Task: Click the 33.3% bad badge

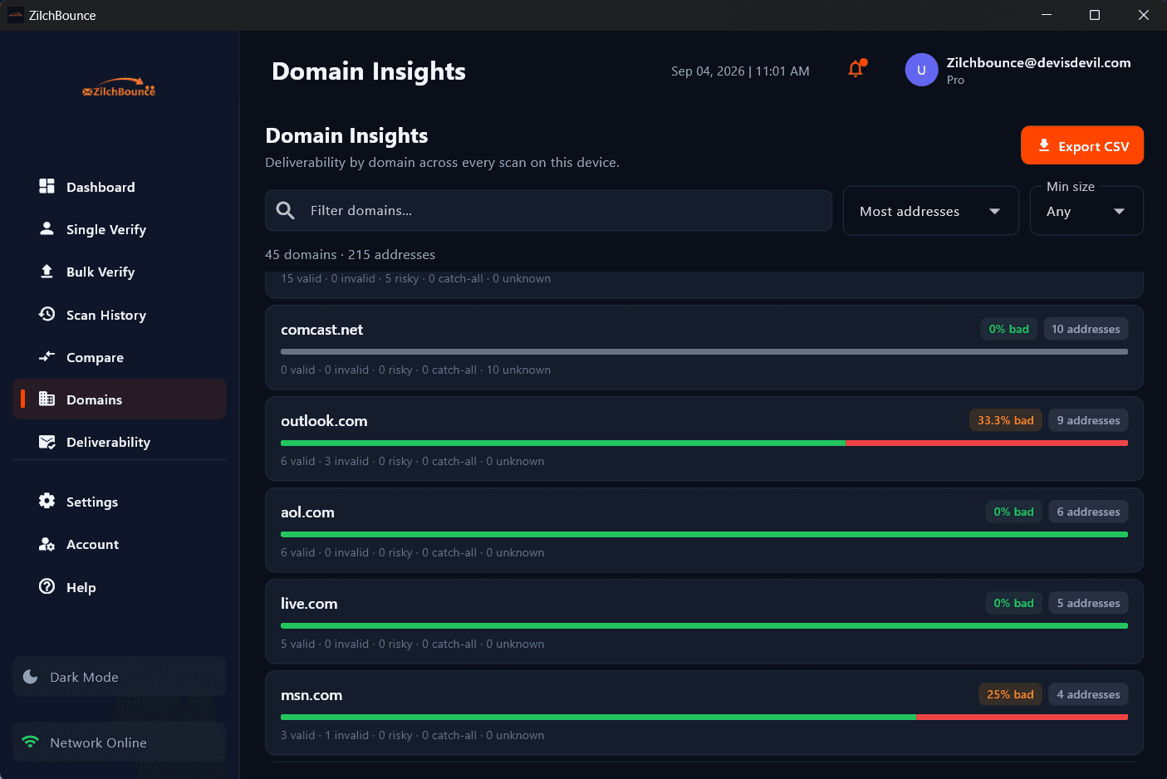Action: (1005, 420)
